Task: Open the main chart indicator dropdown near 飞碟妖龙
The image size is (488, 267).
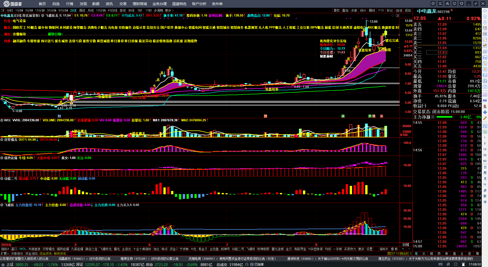Action: pyautogui.click(x=43, y=16)
